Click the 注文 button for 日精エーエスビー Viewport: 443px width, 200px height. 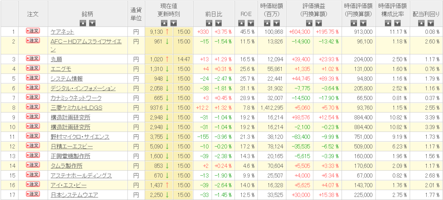coord(33,146)
